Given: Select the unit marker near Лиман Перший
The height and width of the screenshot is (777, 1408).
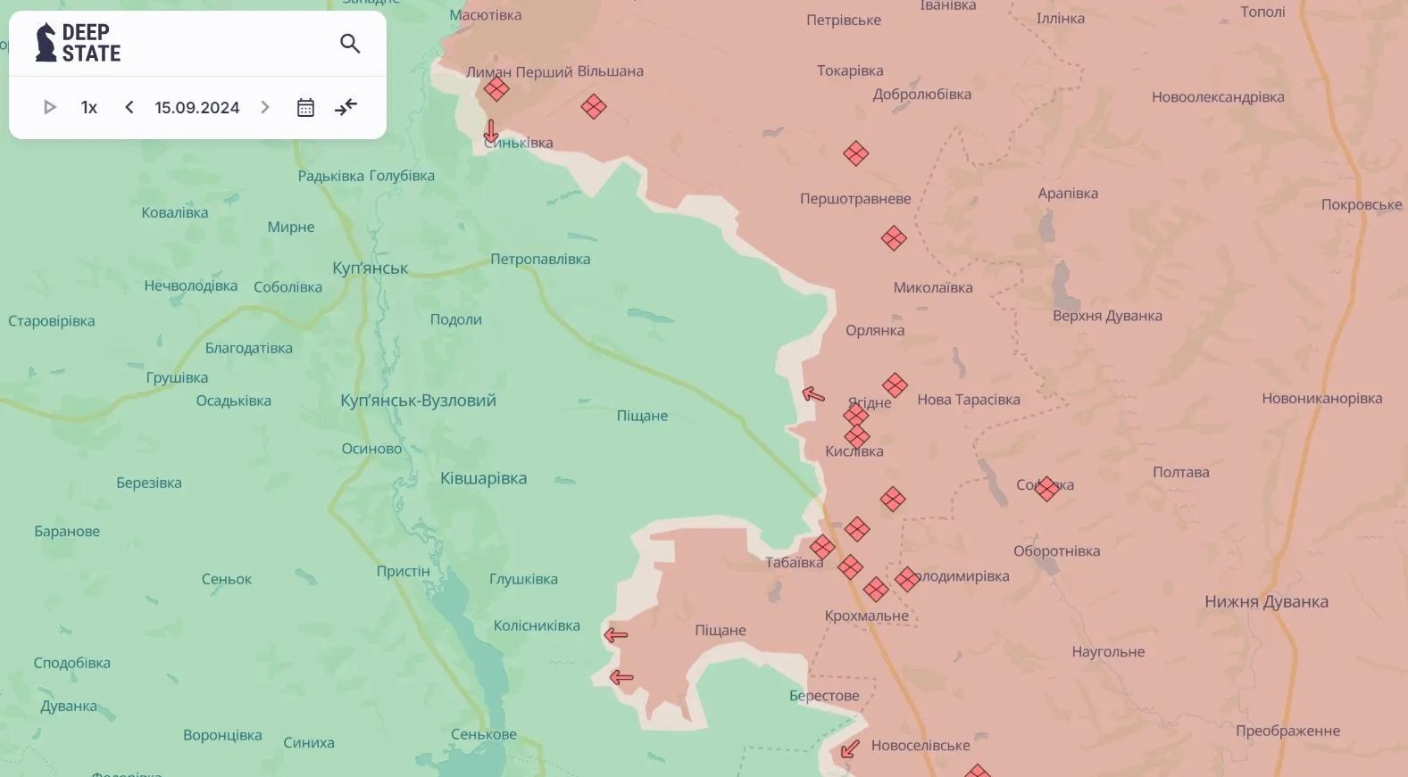Looking at the screenshot, I should 496,89.
